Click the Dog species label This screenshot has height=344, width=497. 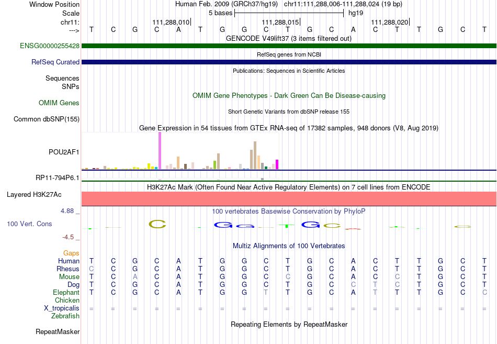click(x=73, y=285)
